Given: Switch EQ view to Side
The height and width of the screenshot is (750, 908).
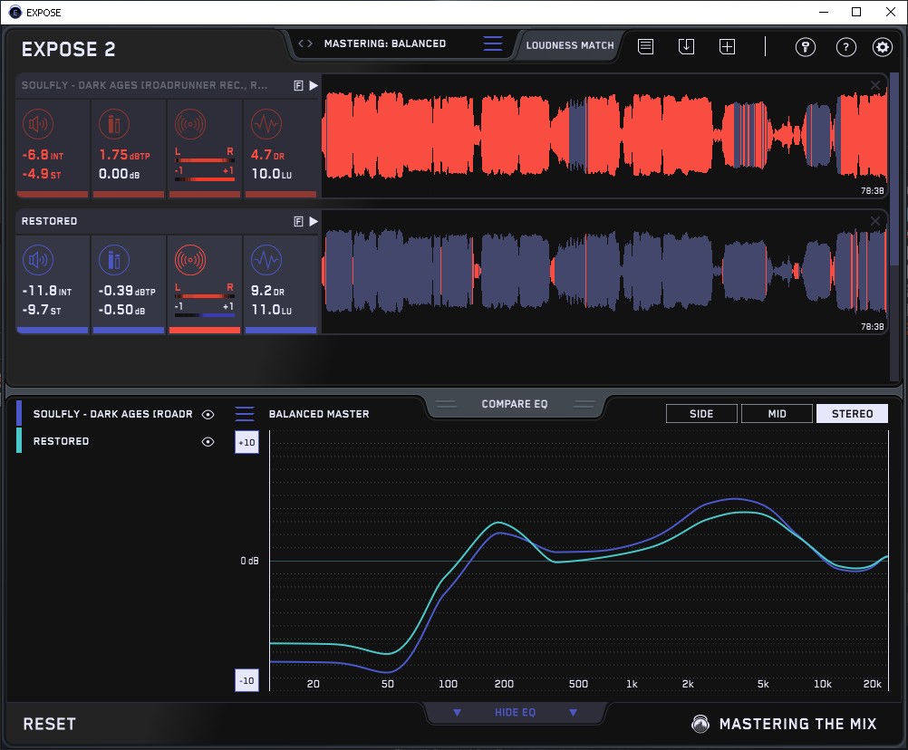Looking at the screenshot, I should (701, 414).
